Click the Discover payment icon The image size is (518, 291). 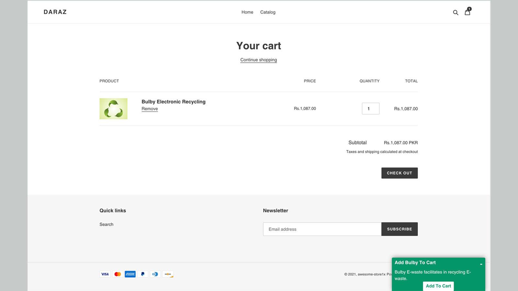pyautogui.click(x=168, y=274)
